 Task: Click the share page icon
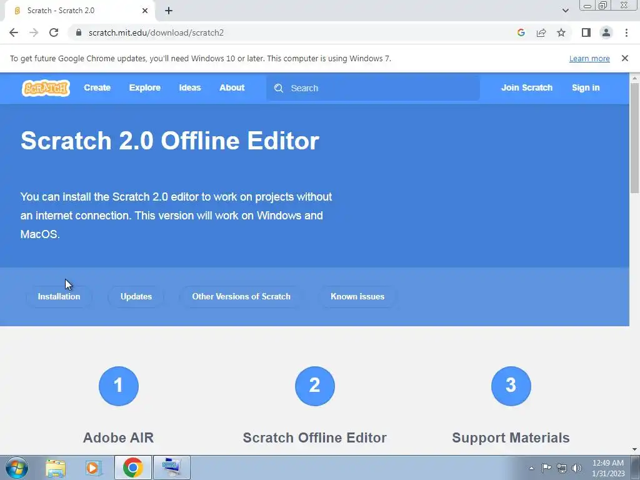pos(541,32)
